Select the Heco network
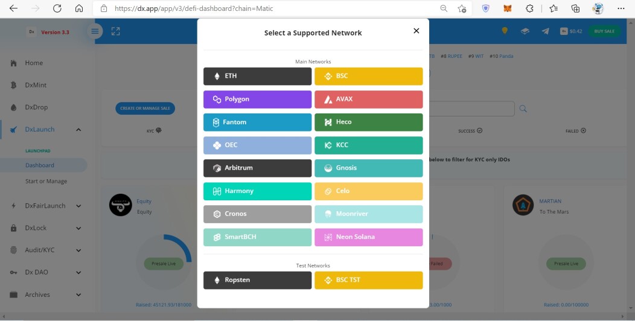This screenshot has height=321, width=635. click(369, 122)
